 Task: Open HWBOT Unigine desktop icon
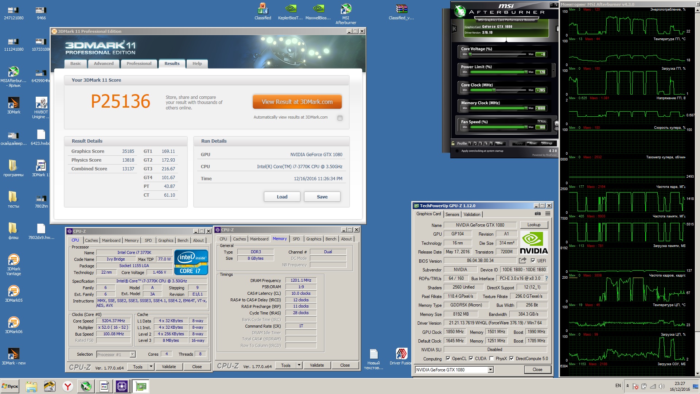pos(41,108)
